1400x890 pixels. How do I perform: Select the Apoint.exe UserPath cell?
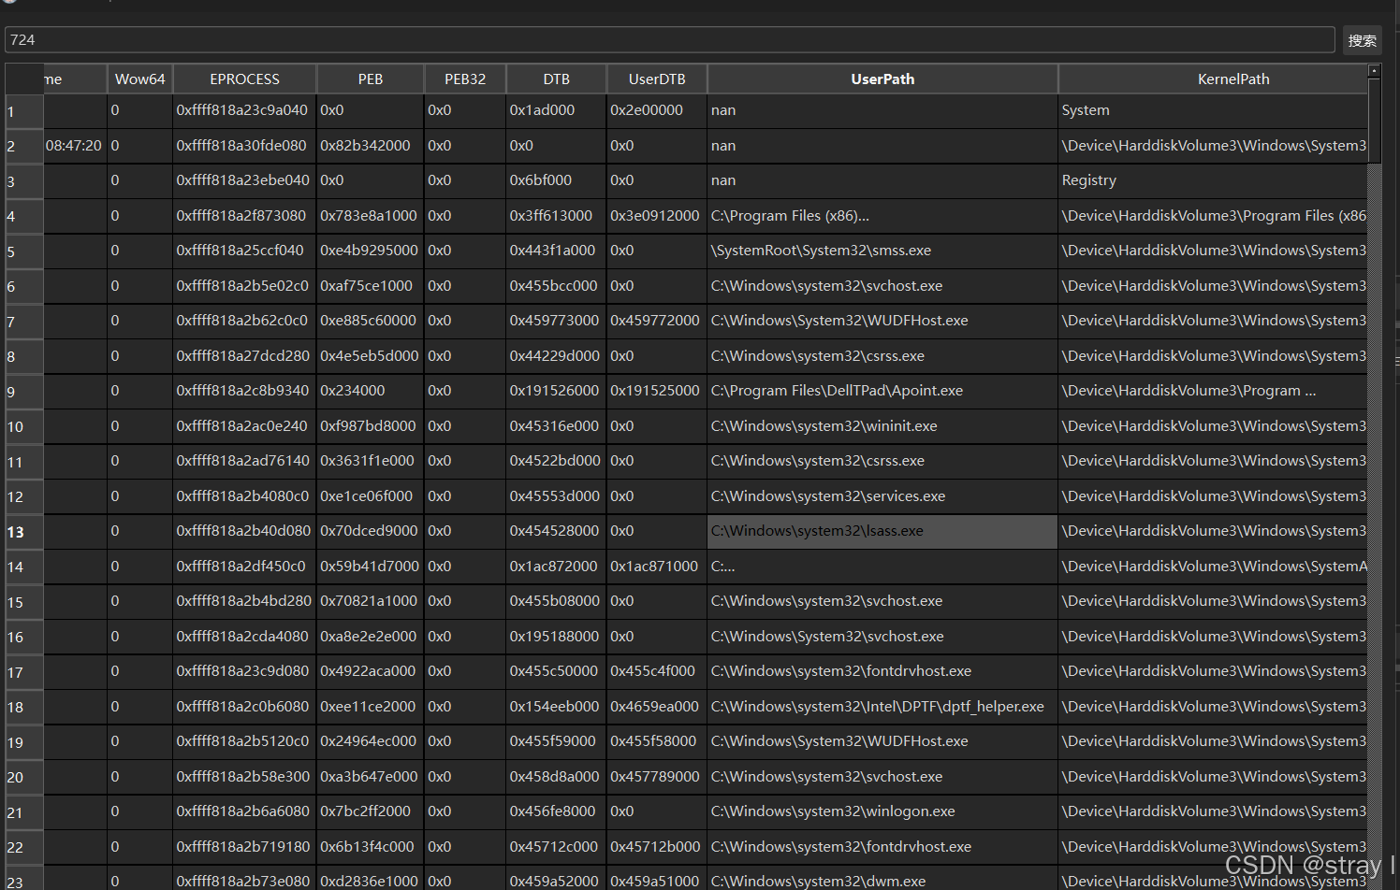[x=882, y=391]
